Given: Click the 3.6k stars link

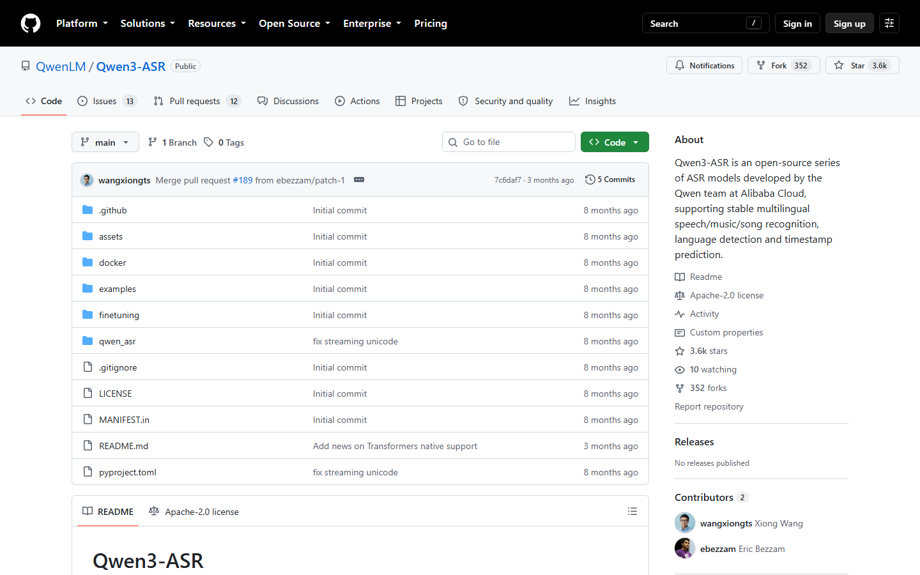Looking at the screenshot, I should point(701,351).
